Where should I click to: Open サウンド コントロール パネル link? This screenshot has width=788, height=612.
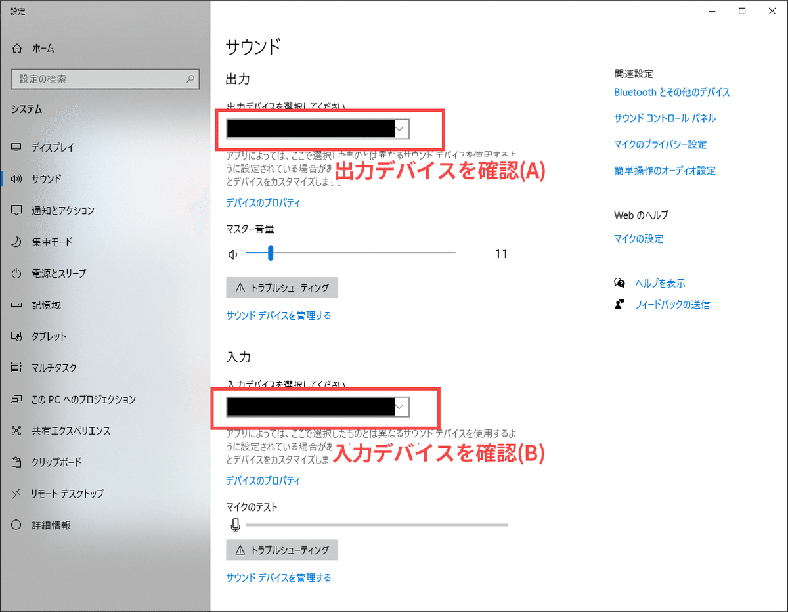(665, 118)
